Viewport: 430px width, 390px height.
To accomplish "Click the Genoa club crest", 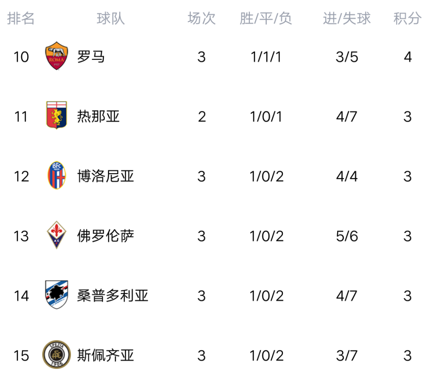I will (x=57, y=116).
